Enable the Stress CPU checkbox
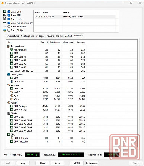Image resolution: width=144 pixels, height=166 pixels. tap(9, 12)
